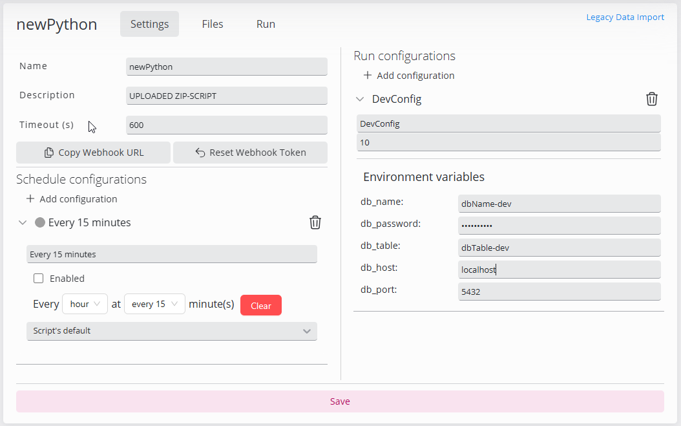Reset the webhook token
This screenshot has height=426, width=681.
click(250, 153)
